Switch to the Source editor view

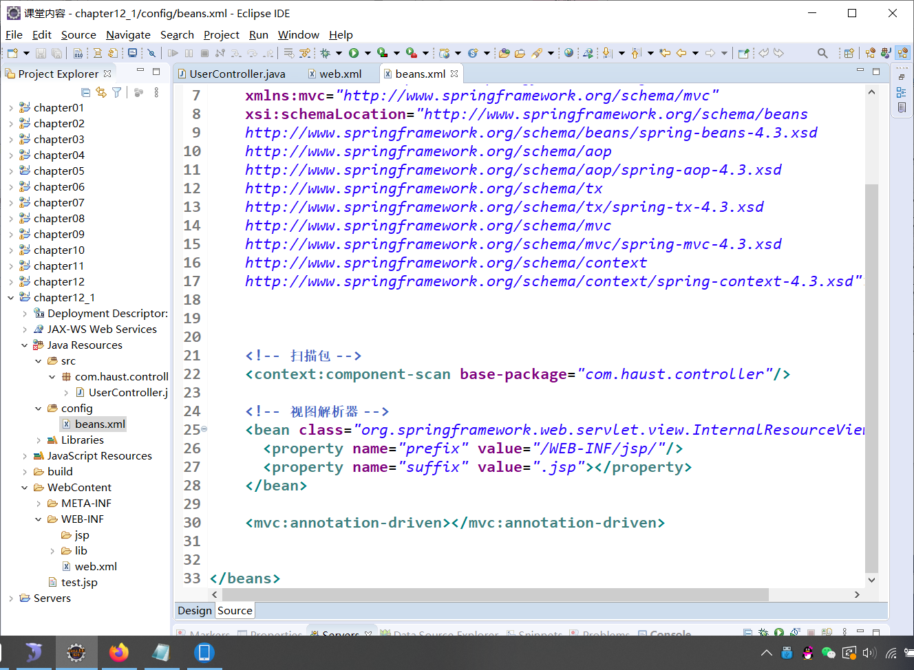[x=235, y=611]
